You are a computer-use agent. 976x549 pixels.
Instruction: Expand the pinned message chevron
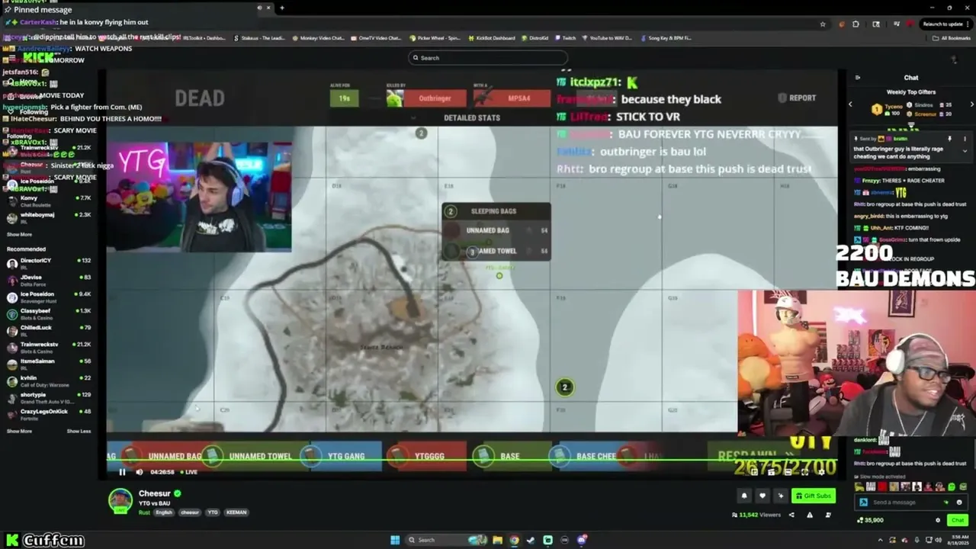965,151
